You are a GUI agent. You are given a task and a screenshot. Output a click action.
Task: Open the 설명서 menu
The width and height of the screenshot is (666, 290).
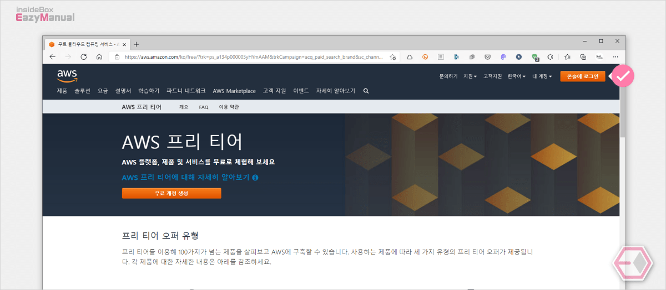[x=123, y=91]
